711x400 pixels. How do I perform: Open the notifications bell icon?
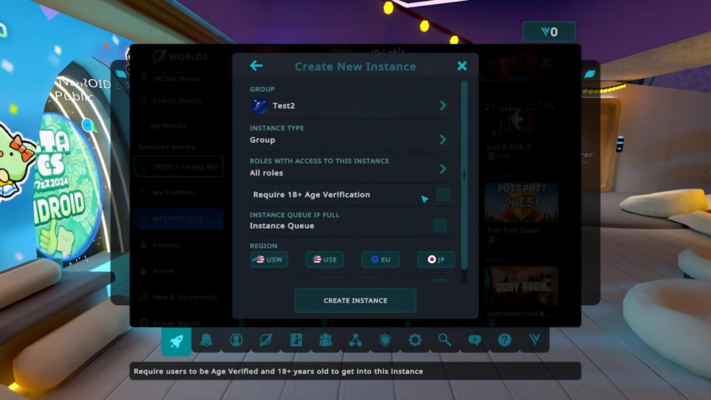[206, 340]
